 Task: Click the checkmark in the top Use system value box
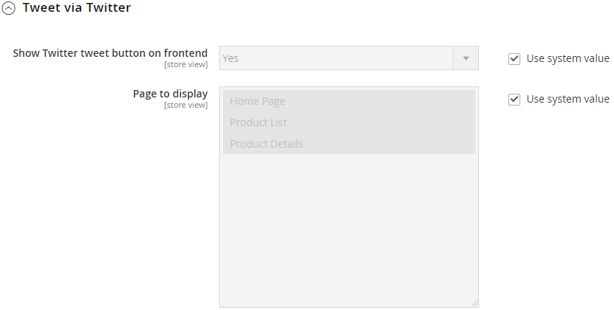coord(514,59)
